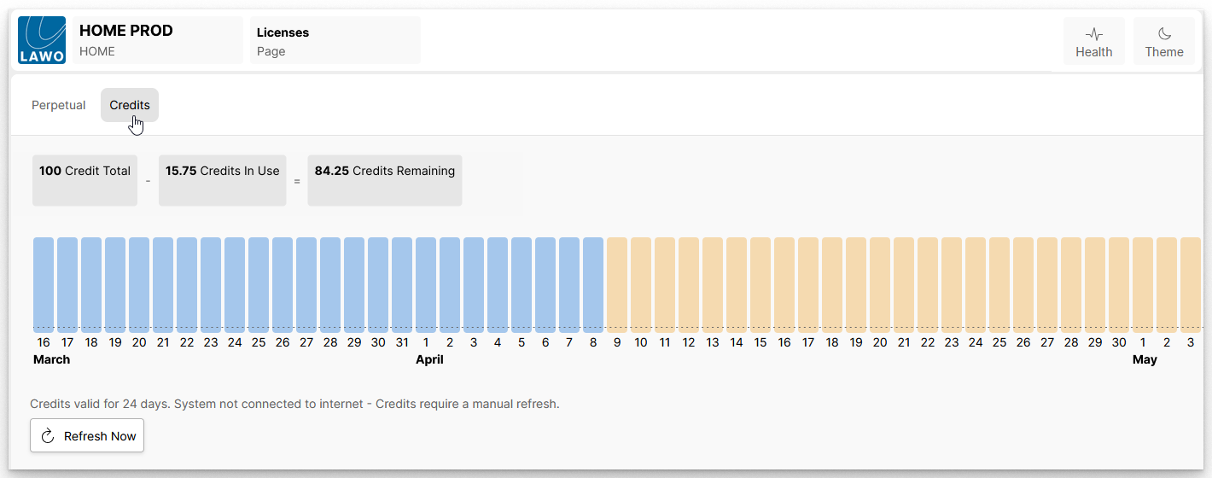
Task: Click the Lawo logo icon
Action: pyautogui.click(x=42, y=40)
